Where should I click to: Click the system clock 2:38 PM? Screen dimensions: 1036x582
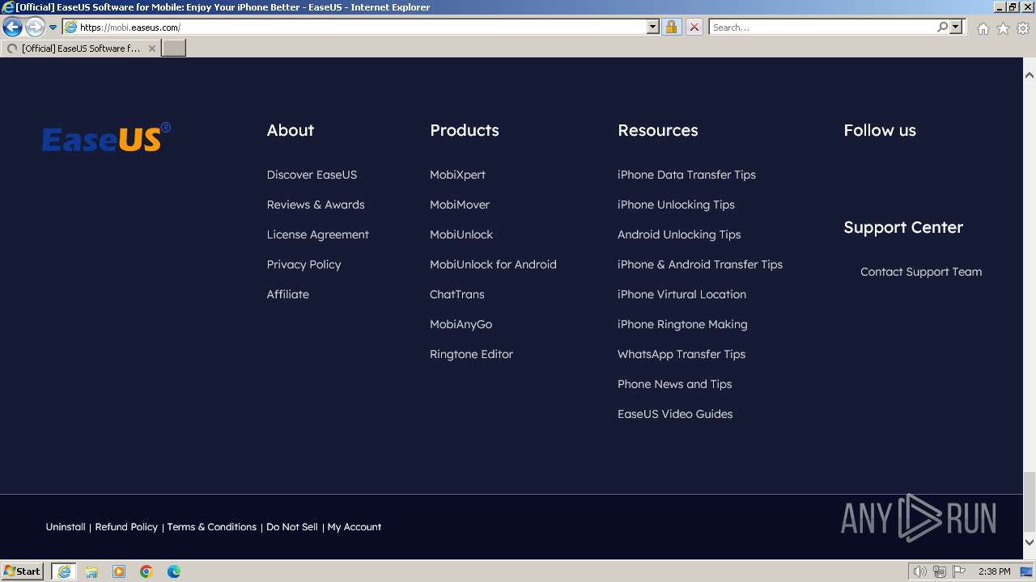(994, 571)
